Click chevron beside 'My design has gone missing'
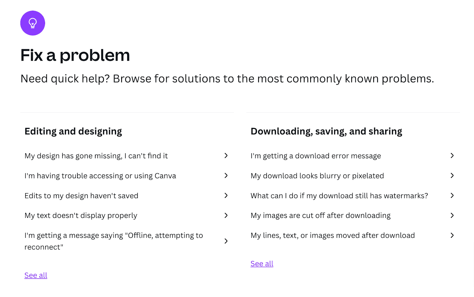The width and height of the screenshot is (474, 297). click(x=226, y=156)
